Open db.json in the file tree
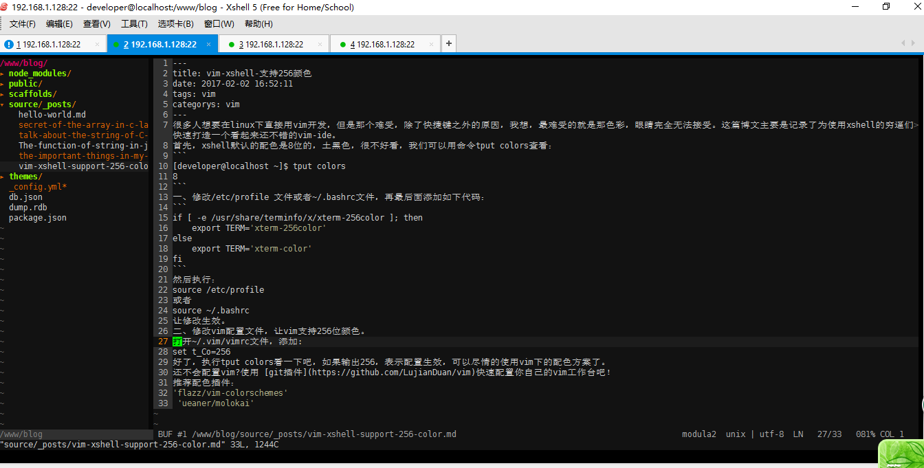 pyautogui.click(x=25, y=197)
